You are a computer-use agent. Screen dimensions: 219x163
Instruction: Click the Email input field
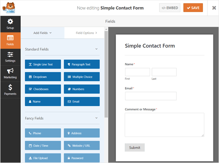tap(151, 96)
